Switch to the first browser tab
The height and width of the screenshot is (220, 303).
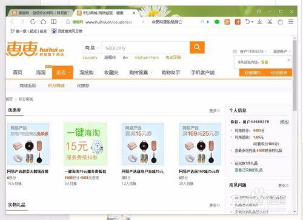(41, 13)
